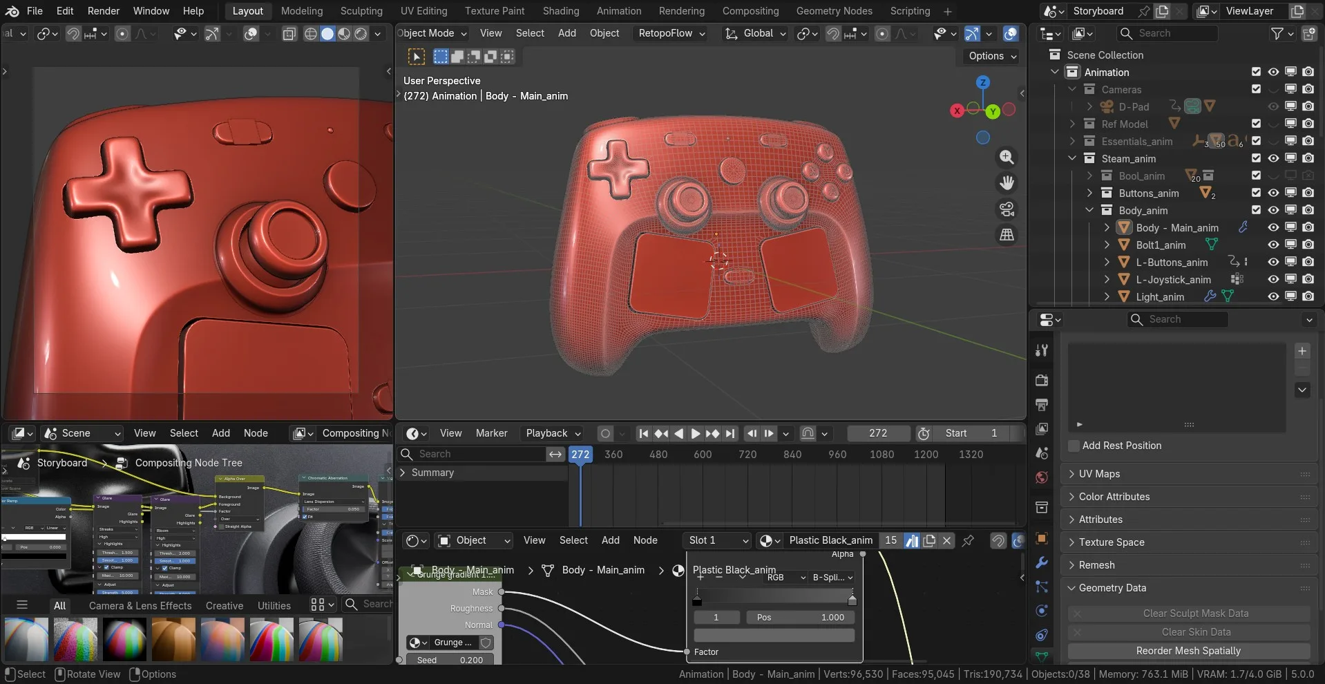Open the viewport Options dropdown
This screenshot has height=684, width=1325.
(x=992, y=56)
